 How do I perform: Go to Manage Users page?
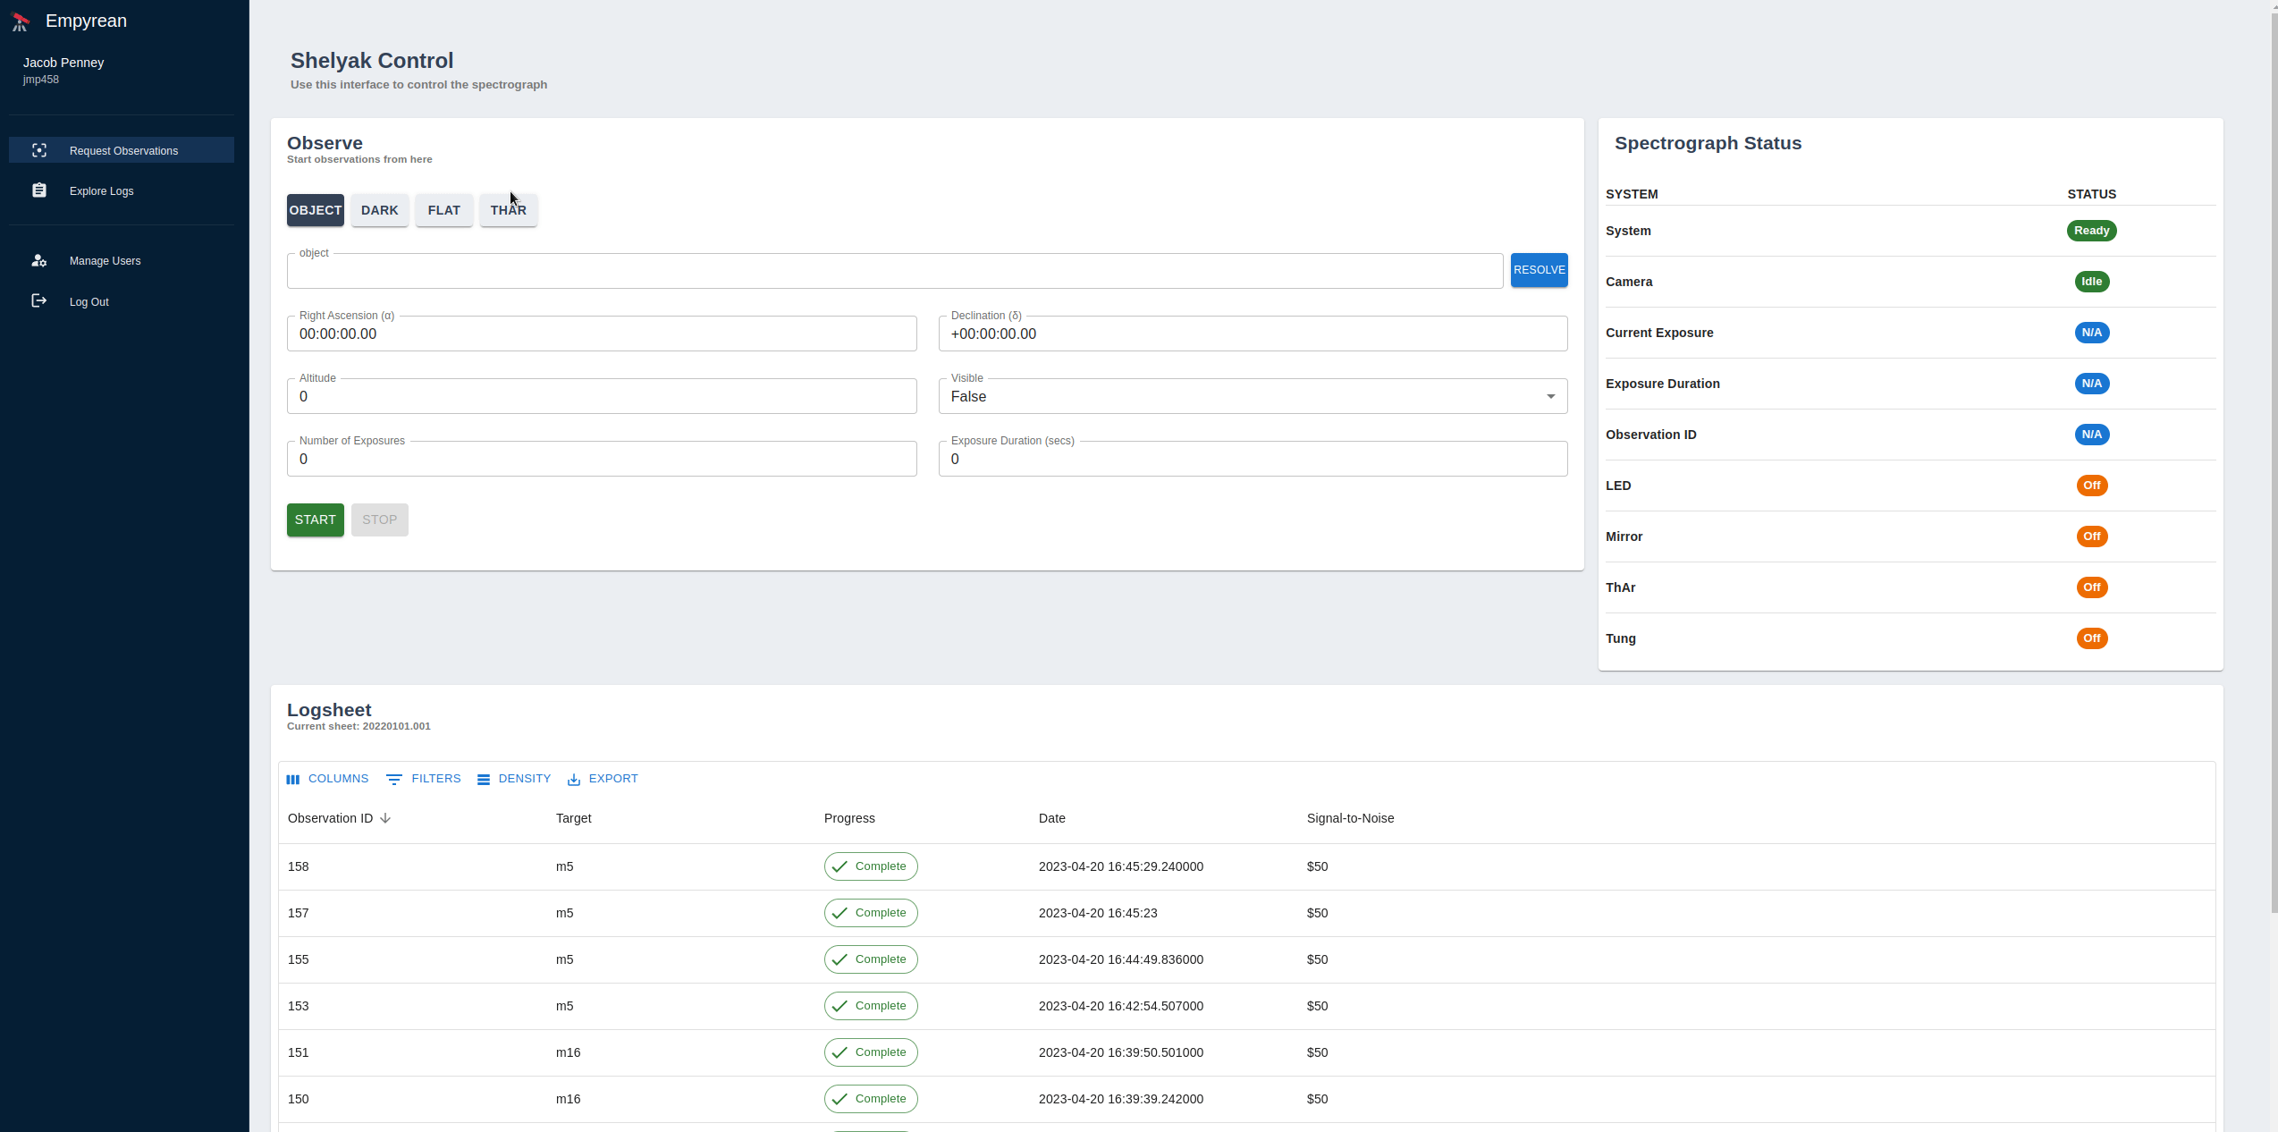pyautogui.click(x=122, y=260)
